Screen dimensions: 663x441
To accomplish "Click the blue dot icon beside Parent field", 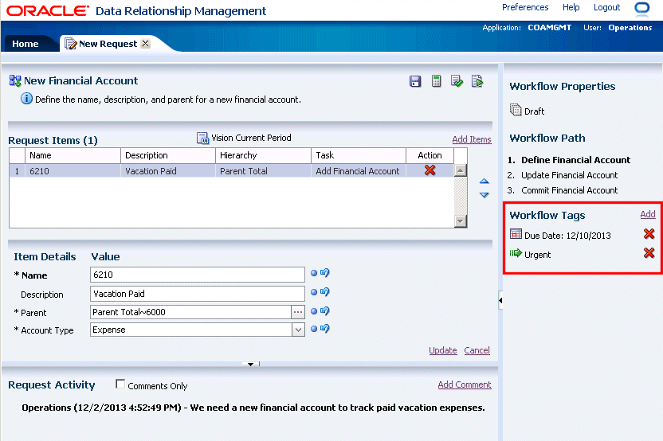I will pyautogui.click(x=314, y=311).
